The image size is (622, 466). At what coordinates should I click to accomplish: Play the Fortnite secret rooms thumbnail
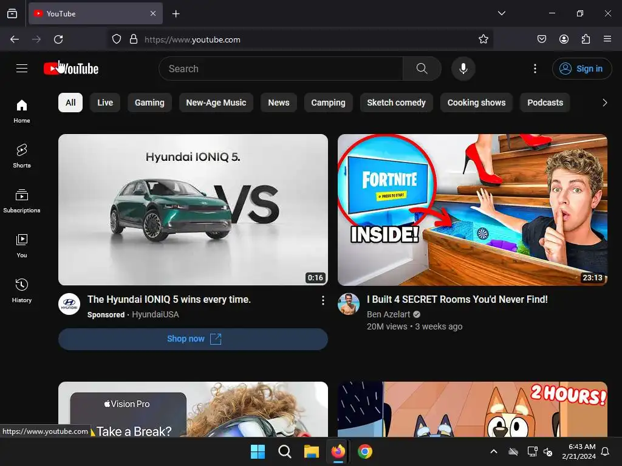pyautogui.click(x=473, y=209)
